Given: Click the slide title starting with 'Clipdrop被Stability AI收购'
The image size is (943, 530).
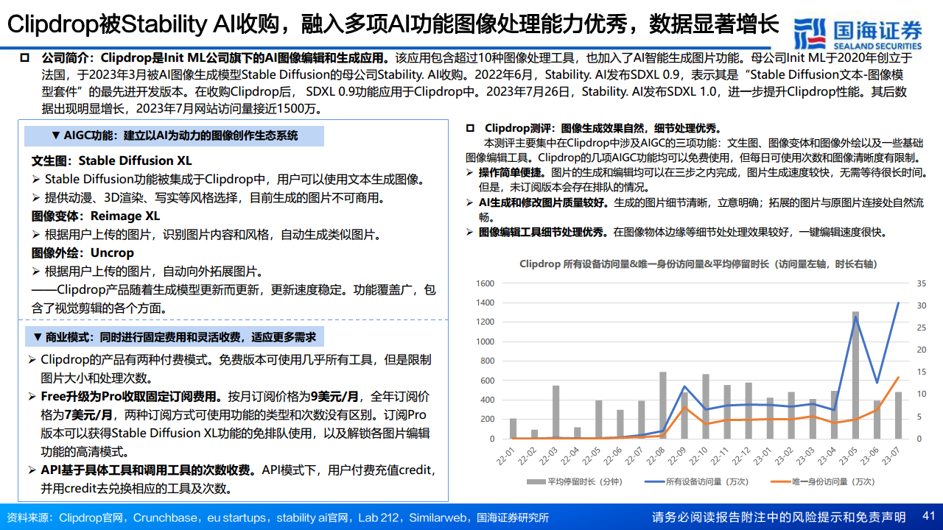Looking at the screenshot, I should 393,25.
